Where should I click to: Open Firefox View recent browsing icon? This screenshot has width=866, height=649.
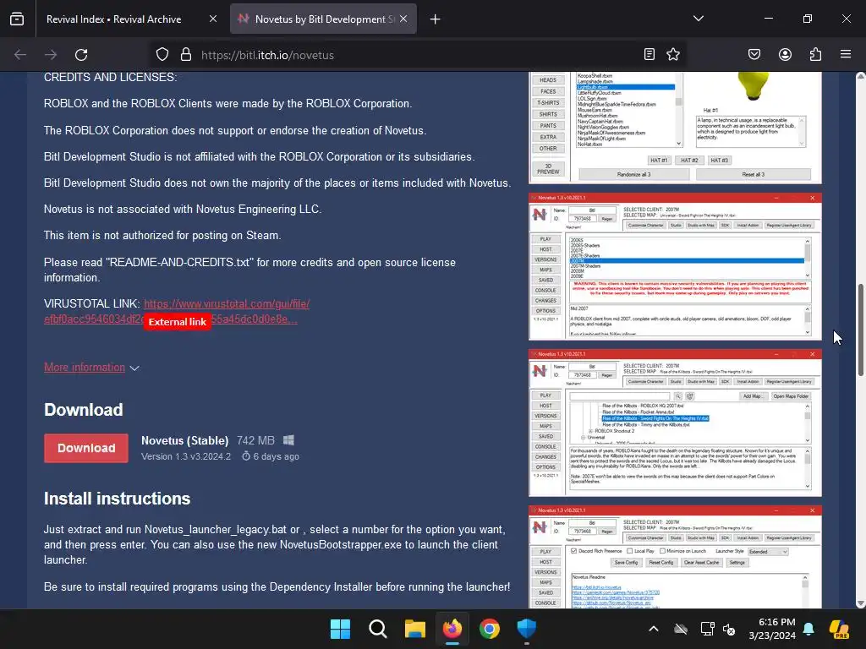point(17,19)
